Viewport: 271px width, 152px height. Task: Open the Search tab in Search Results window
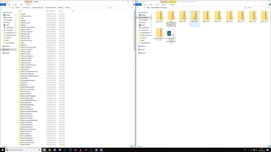pyautogui.click(x=164, y=5)
